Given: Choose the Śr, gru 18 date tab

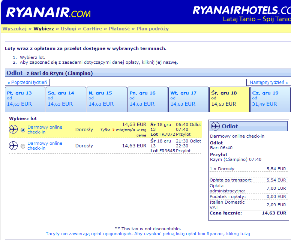Looking at the screenshot, I should 229,99.
